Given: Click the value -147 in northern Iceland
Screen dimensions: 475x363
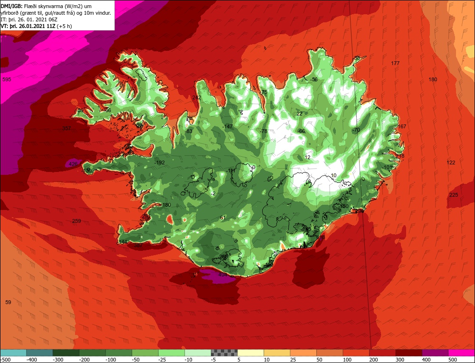Looking at the screenshot, I should coord(228,126).
